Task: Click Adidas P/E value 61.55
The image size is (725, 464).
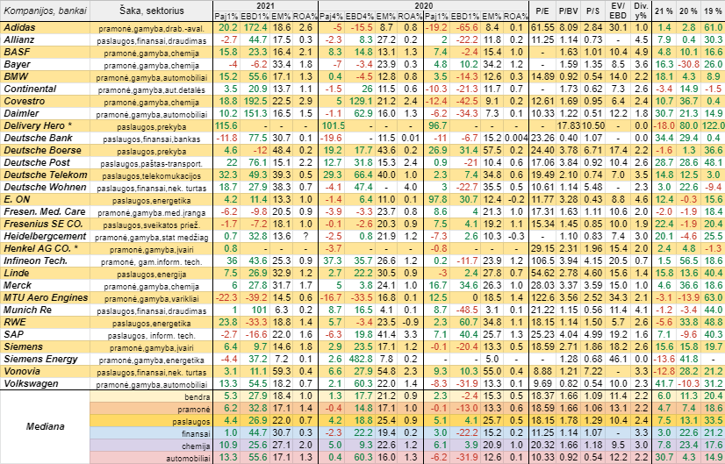Action: pyautogui.click(x=542, y=28)
